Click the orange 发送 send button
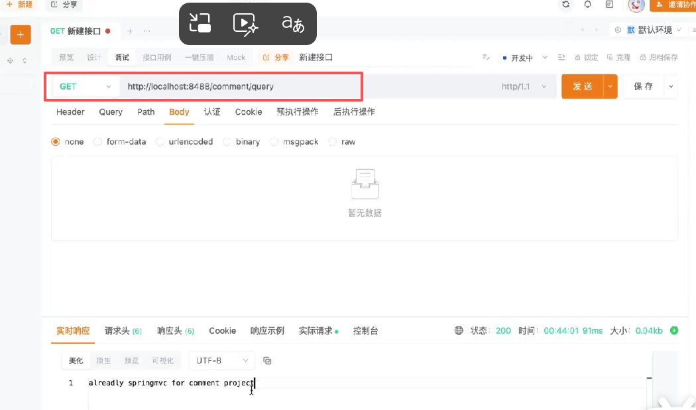Image resolution: width=696 pixels, height=410 pixels. (583, 87)
